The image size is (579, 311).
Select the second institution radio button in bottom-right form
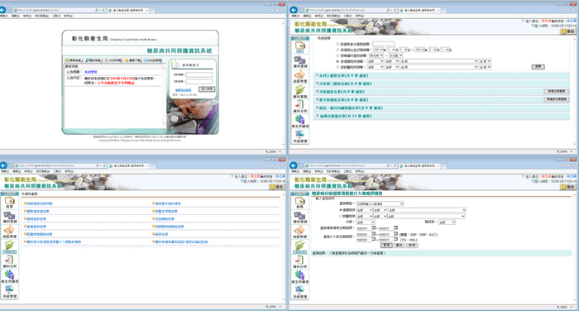[x=341, y=216]
